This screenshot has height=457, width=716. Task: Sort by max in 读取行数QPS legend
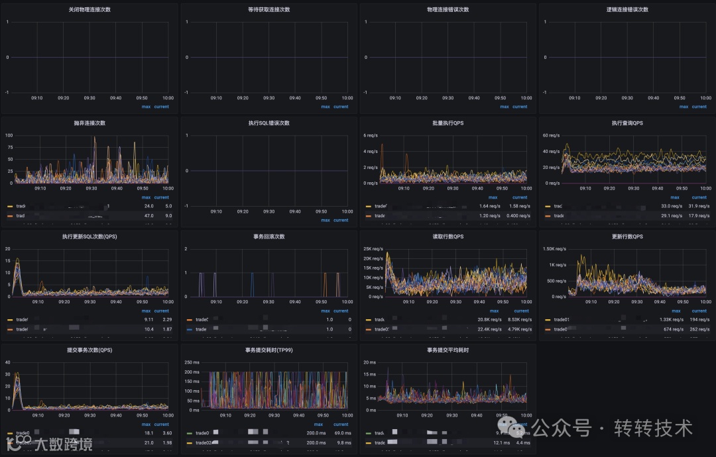[x=494, y=311]
